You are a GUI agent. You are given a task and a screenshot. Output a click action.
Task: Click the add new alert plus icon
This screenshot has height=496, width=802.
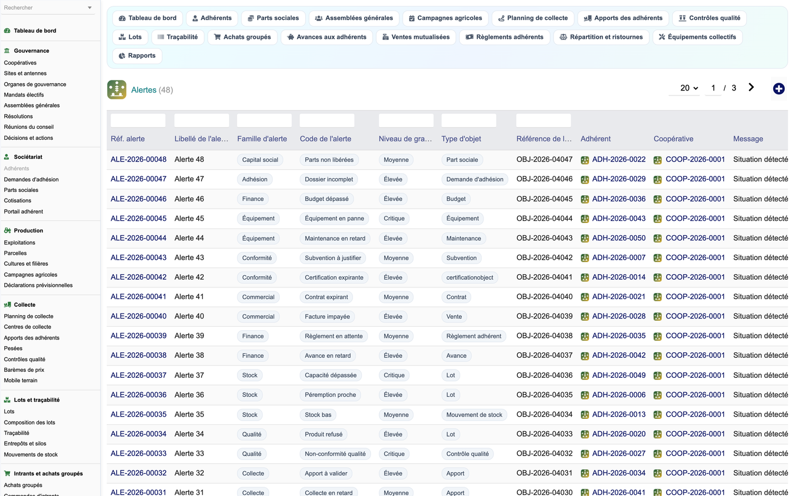pos(779,89)
